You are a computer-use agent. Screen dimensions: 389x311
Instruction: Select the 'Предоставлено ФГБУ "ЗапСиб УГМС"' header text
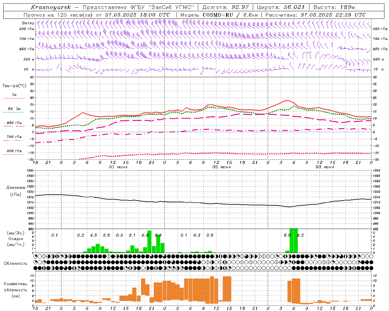(x=139, y=7)
